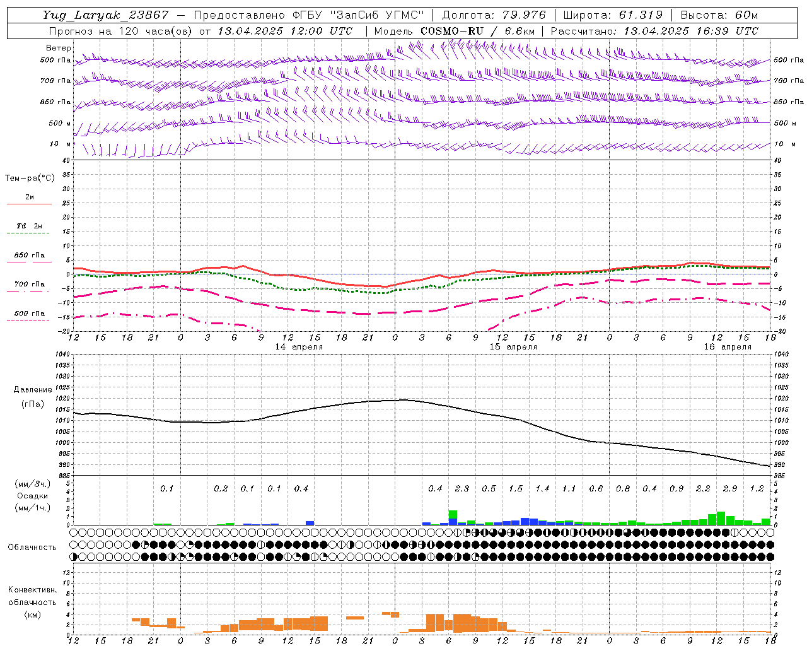The height and width of the screenshot is (646, 807).
Task: Click the Yug_Laryak_23867 station title
Action: (106, 15)
